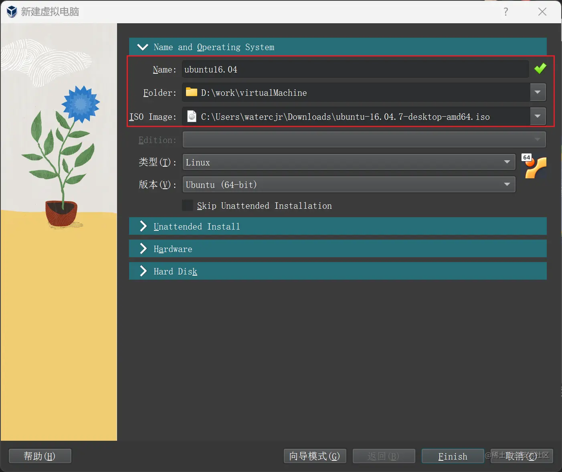
Task: Click the 'Skip Unattended Installation' label text
Action: point(264,206)
